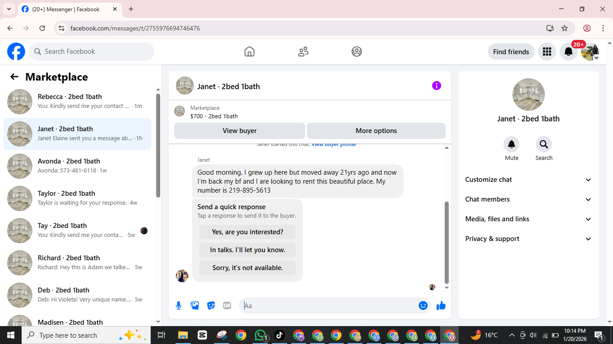Image resolution: width=613 pixels, height=344 pixels.
Task: Click the Marketplace listing thumbnail at $700
Action: [180, 111]
